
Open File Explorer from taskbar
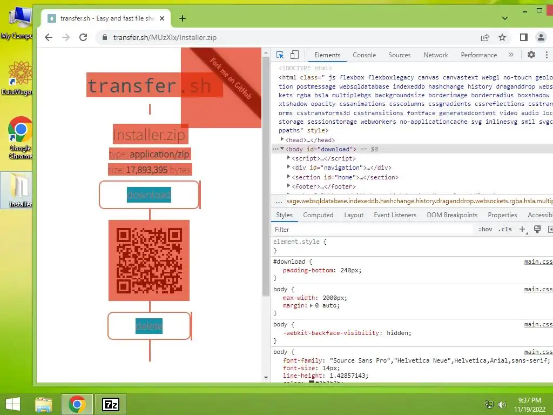point(44,404)
